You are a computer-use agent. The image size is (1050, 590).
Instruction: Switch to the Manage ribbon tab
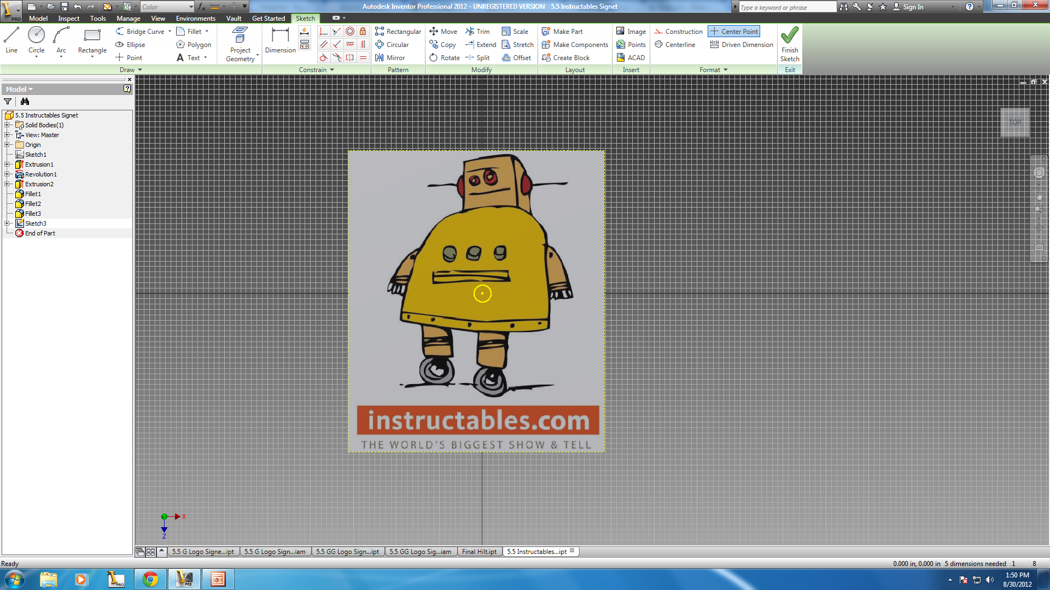click(129, 18)
